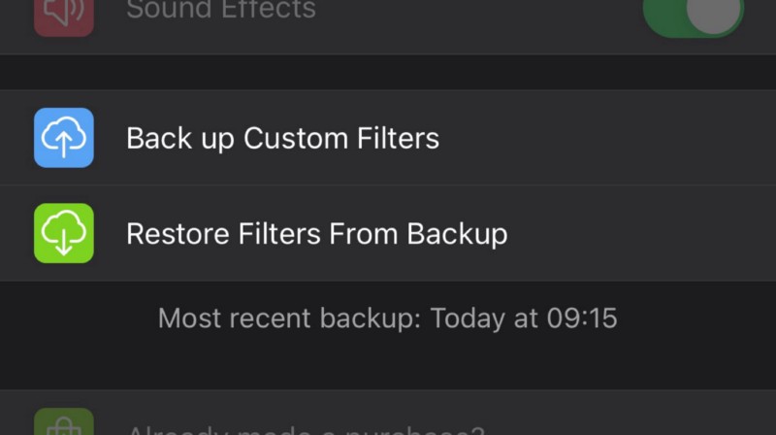Viewport: 776px width, 435px height.
Task: Toggle the Sound Effects switch
Action: click(693, 14)
